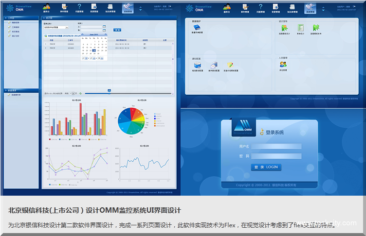Screen dimensions: 366x236
Task: Go to previous month in June 2011 calendar
Action: (x=82, y=34)
